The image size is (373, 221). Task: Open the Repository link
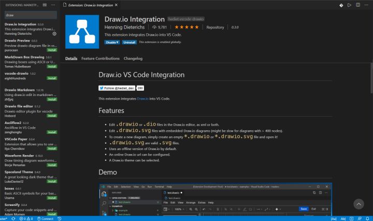(x=215, y=27)
